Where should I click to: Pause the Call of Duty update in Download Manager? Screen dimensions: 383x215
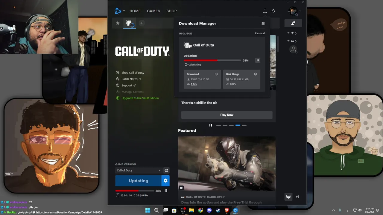pyautogui.click(x=258, y=60)
